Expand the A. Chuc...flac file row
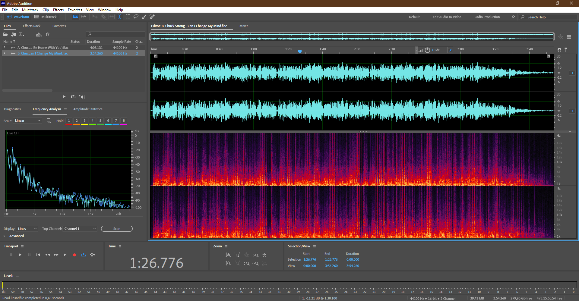Viewport: 579px width, 301px height. pyautogui.click(x=5, y=48)
